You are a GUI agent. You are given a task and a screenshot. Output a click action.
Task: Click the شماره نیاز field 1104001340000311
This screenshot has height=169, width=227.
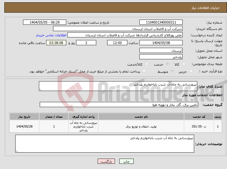[161, 22]
